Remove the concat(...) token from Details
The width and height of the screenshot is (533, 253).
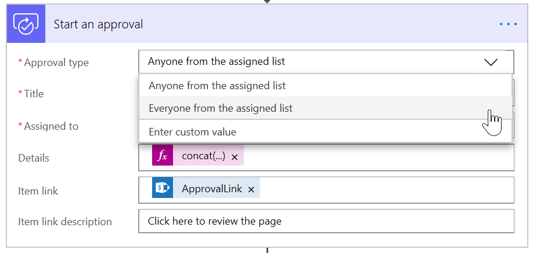235,157
